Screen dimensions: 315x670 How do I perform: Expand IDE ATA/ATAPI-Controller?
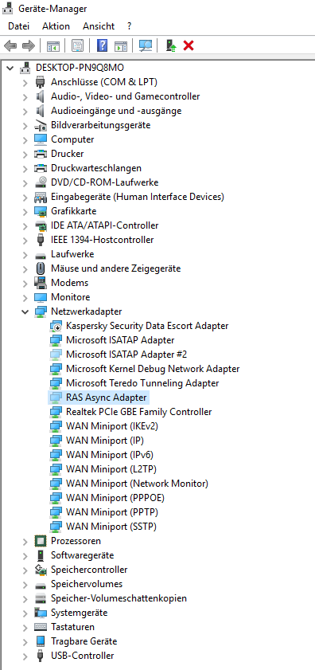[x=25, y=225]
